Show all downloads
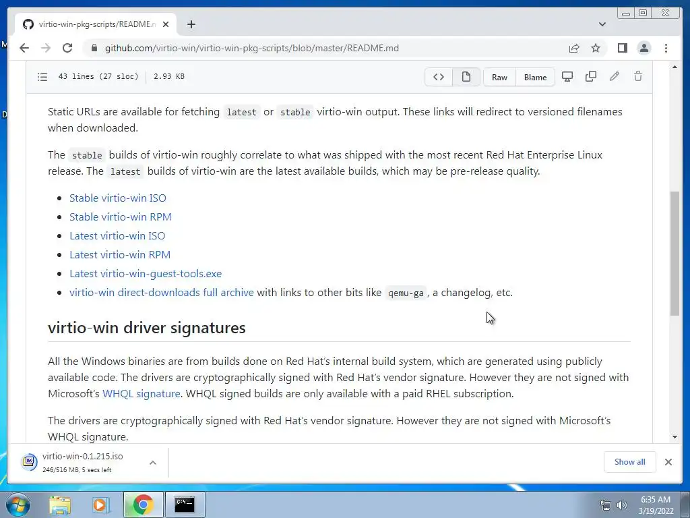The height and width of the screenshot is (518, 690). [x=630, y=462]
